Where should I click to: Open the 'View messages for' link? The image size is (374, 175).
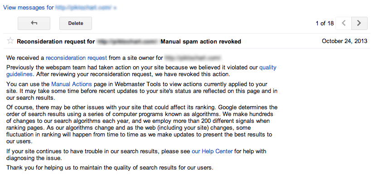pos(29,8)
